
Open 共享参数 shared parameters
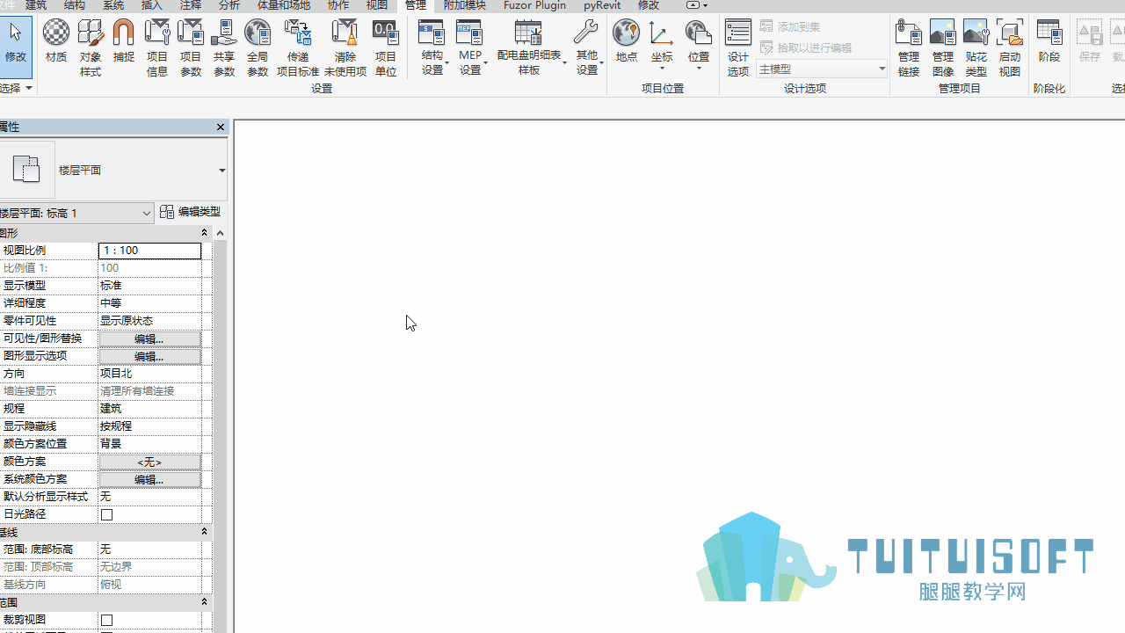(224, 47)
